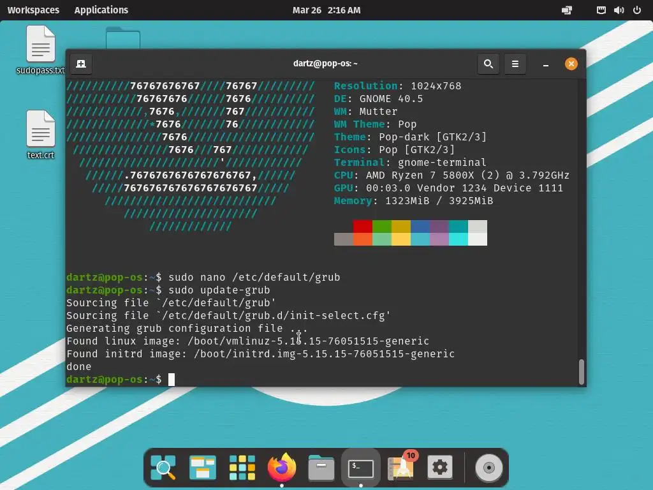Image resolution: width=653 pixels, height=490 pixels.
Task: Select the text.crt desktop file
Action: point(40,135)
